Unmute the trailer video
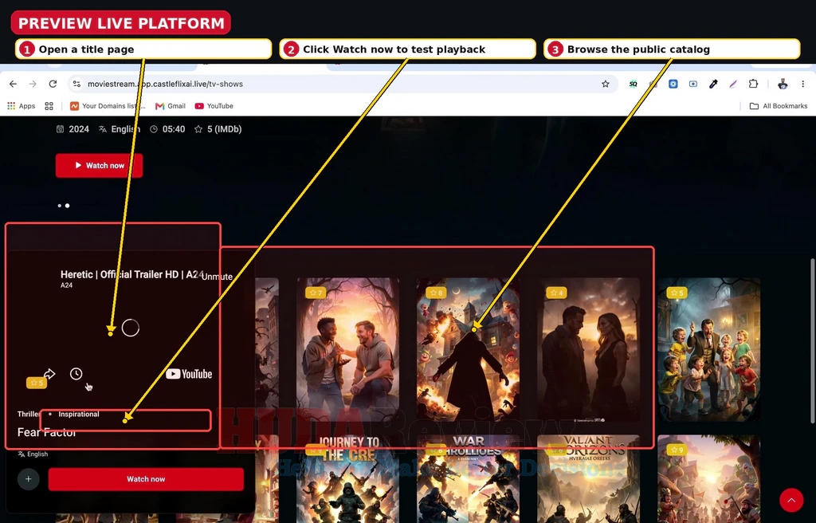This screenshot has width=816, height=523. 217,277
